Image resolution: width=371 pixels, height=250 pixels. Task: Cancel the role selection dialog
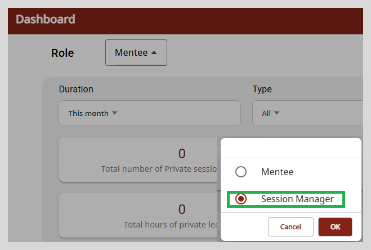(290, 227)
